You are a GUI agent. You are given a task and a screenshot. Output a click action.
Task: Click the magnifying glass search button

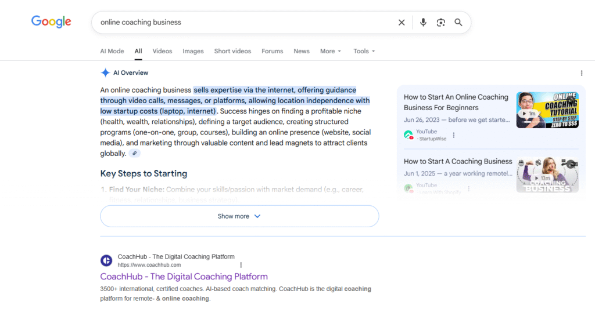click(x=458, y=23)
